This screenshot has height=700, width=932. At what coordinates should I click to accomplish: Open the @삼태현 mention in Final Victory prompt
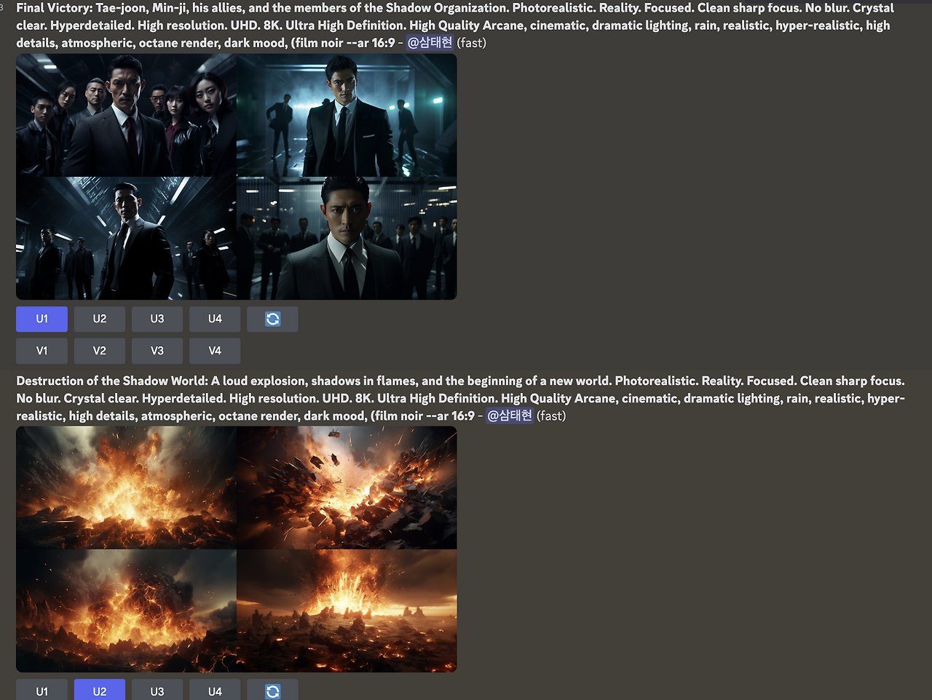coord(430,42)
